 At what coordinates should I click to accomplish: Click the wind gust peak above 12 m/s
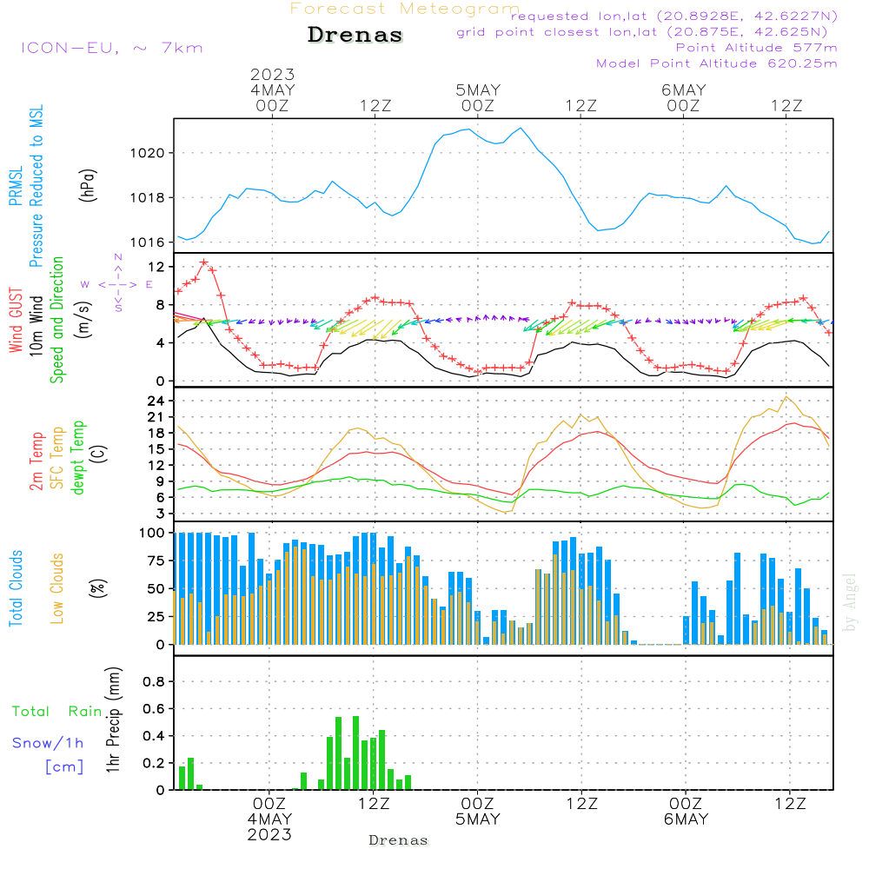(204, 262)
